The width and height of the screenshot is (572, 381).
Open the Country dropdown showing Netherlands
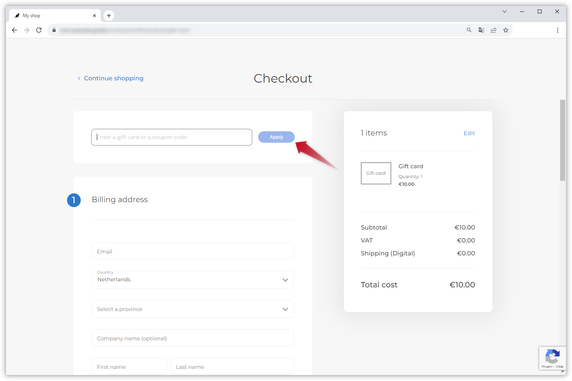pyautogui.click(x=193, y=280)
